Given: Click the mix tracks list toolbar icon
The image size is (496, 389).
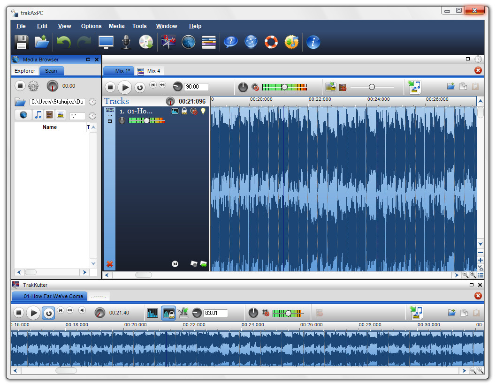Looking at the screenshot, I should 209,42.
